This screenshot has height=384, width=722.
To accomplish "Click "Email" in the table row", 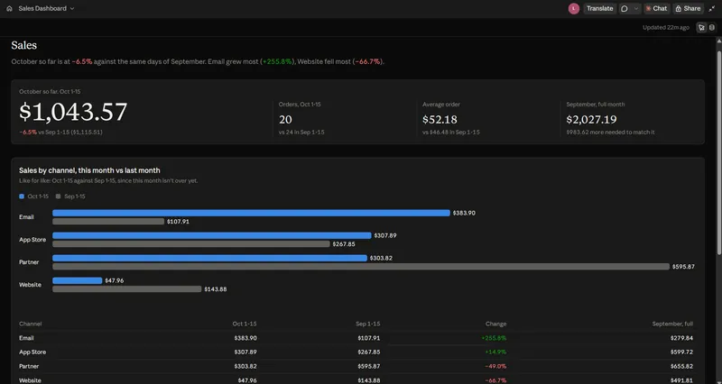I will (26, 338).
